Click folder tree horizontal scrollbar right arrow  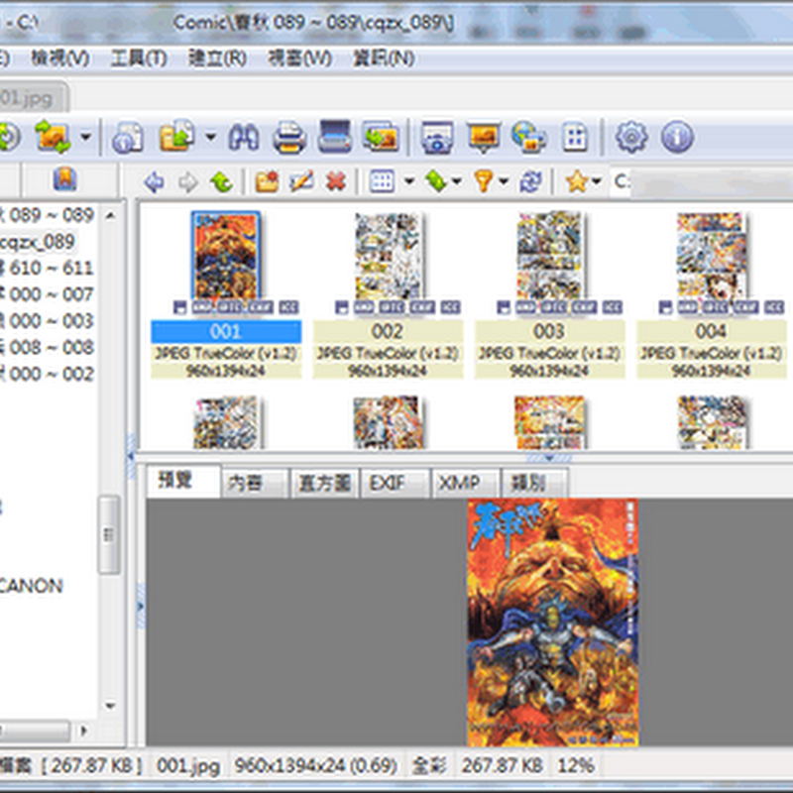pyautogui.click(x=84, y=731)
